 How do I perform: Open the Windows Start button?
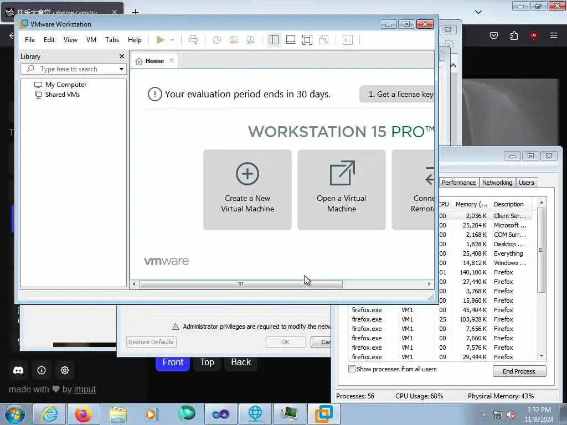coord(15,414)
